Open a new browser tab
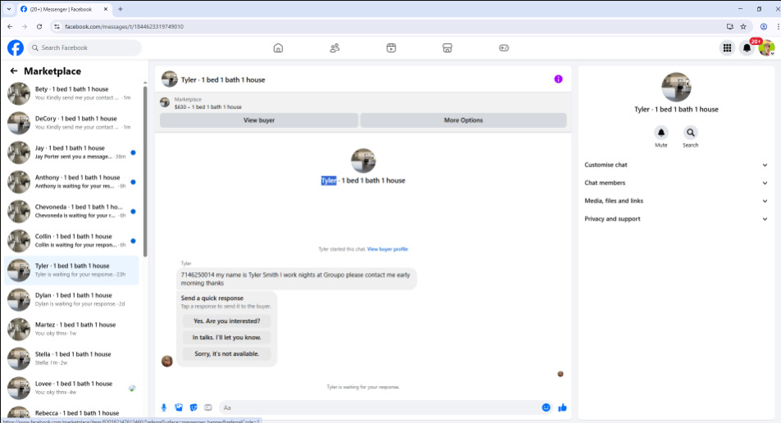This screenshot has width=781, height=423. [x=121, y=9]
